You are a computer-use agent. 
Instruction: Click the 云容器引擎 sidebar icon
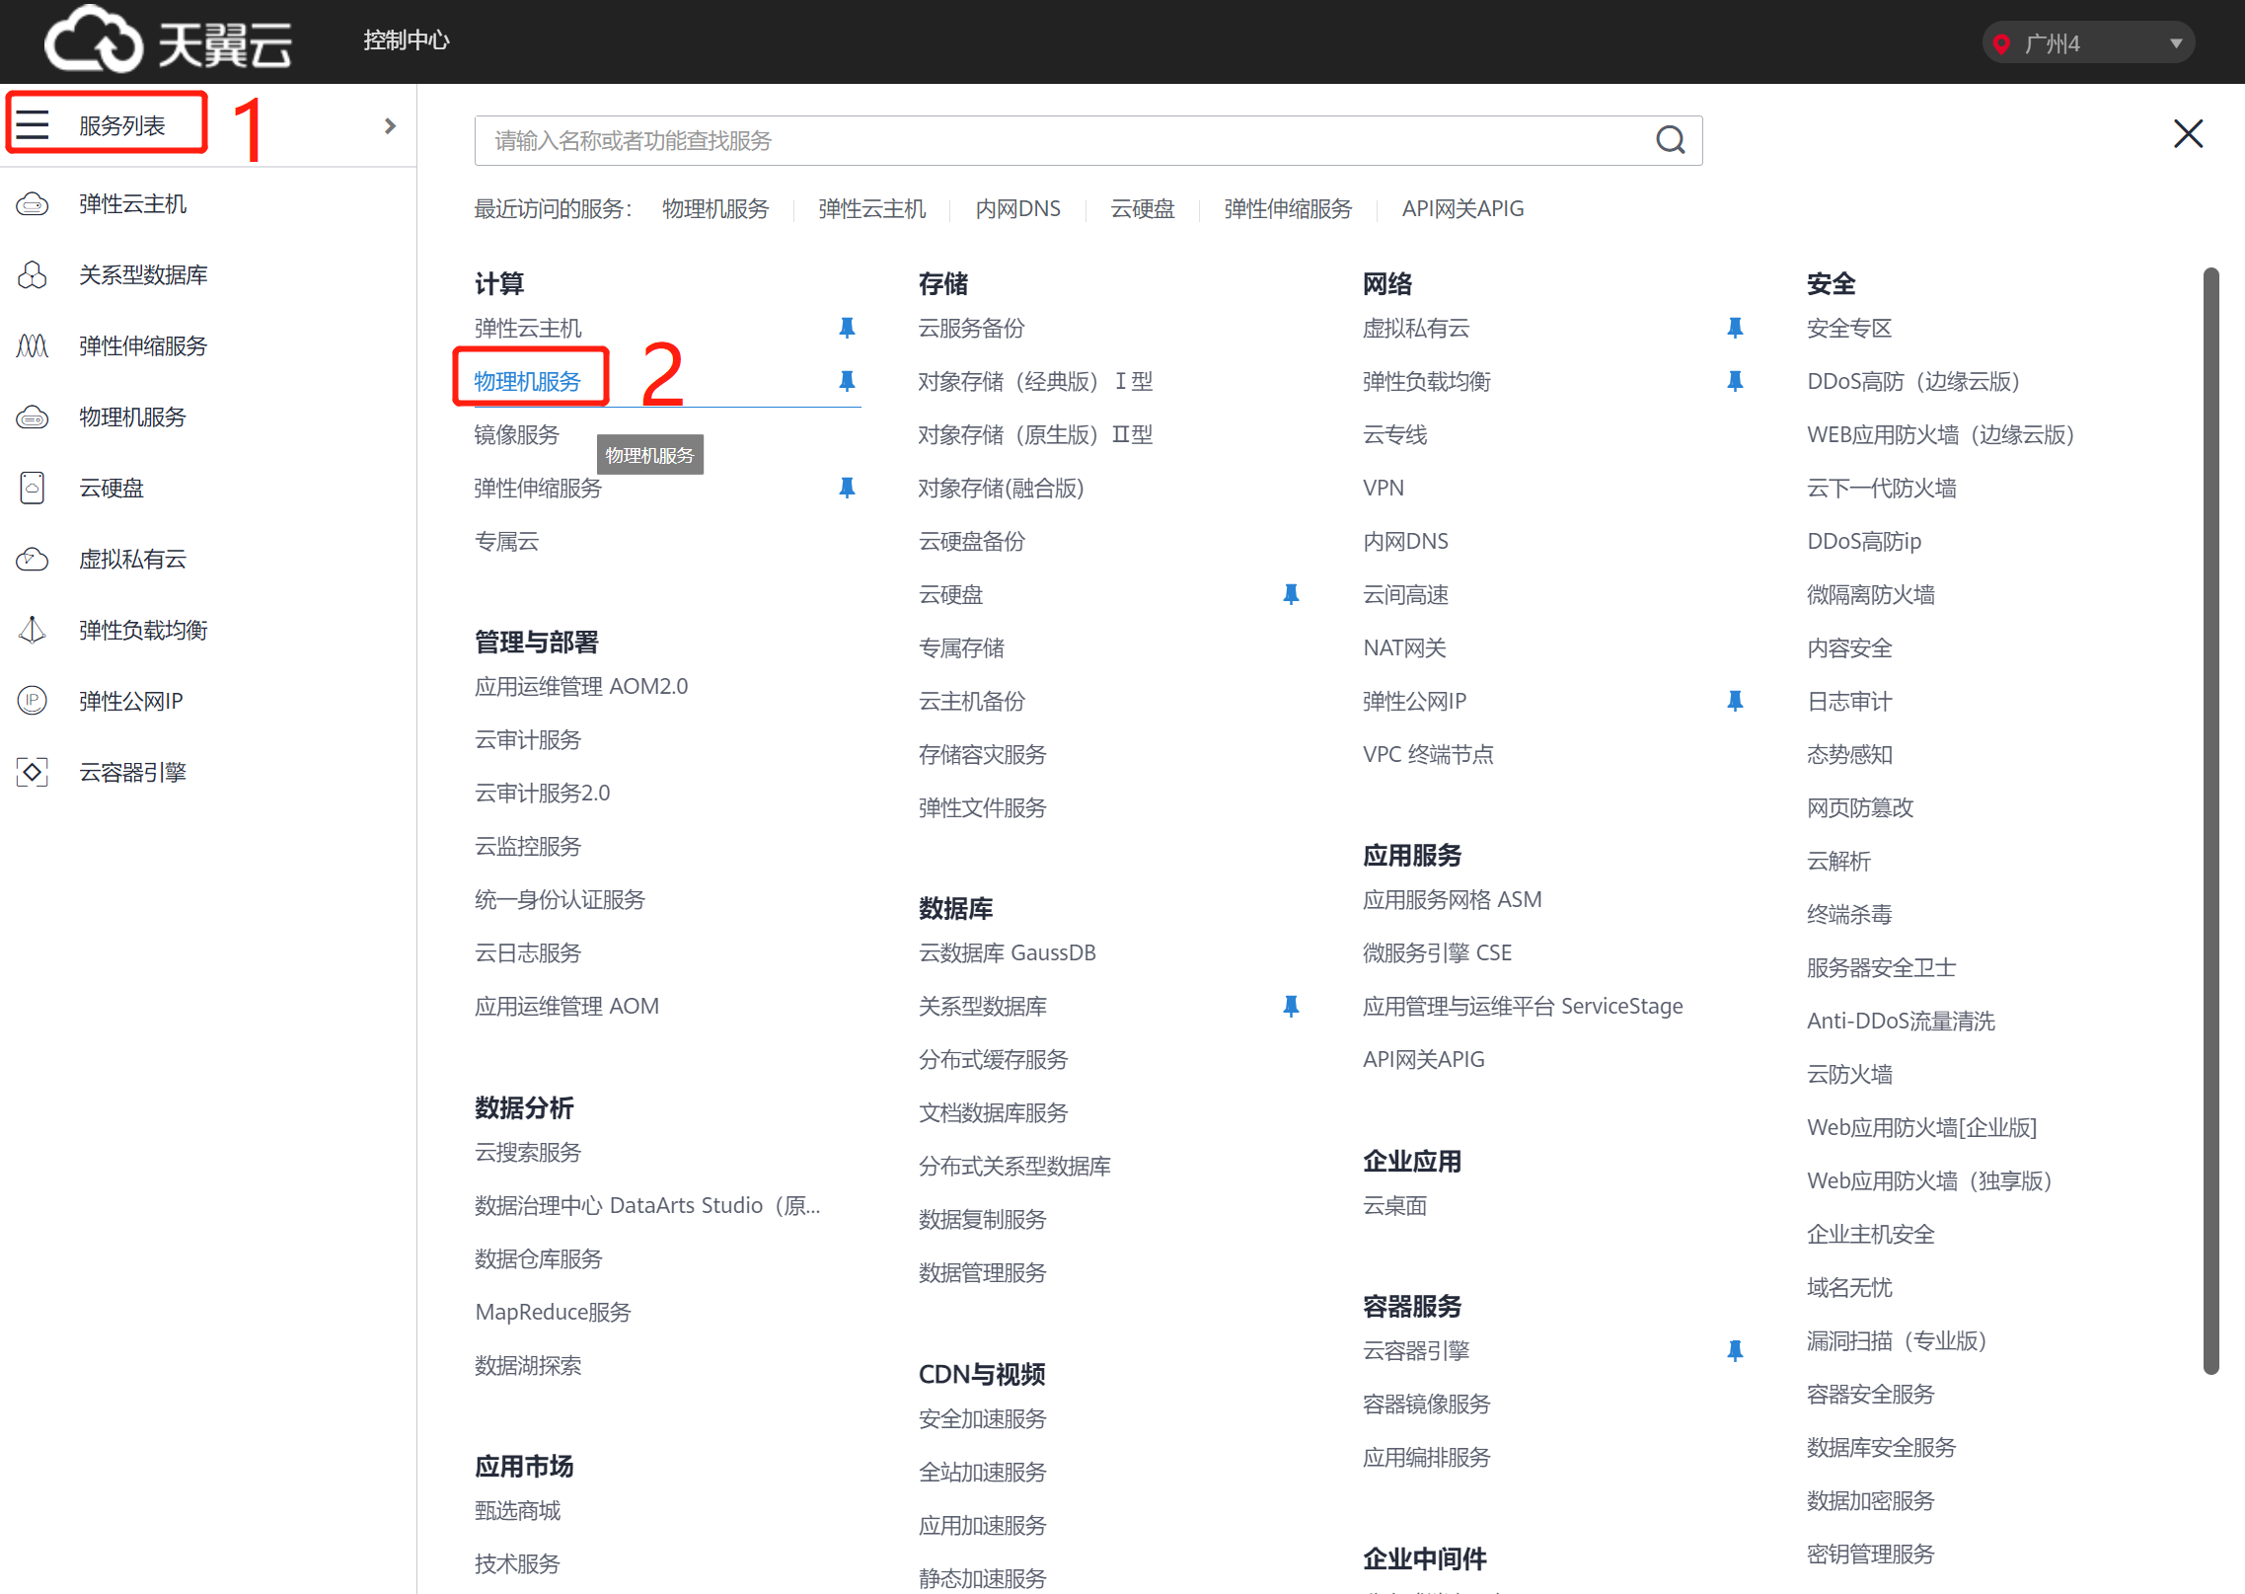33,772
